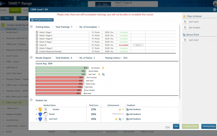Collapse the Results Diagram section
The image size is (217, 136).
[31, 57]
